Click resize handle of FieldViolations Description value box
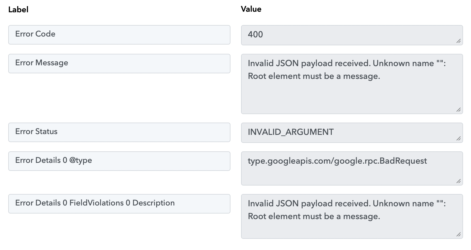The image size is (471, 250). pos(458,235)
